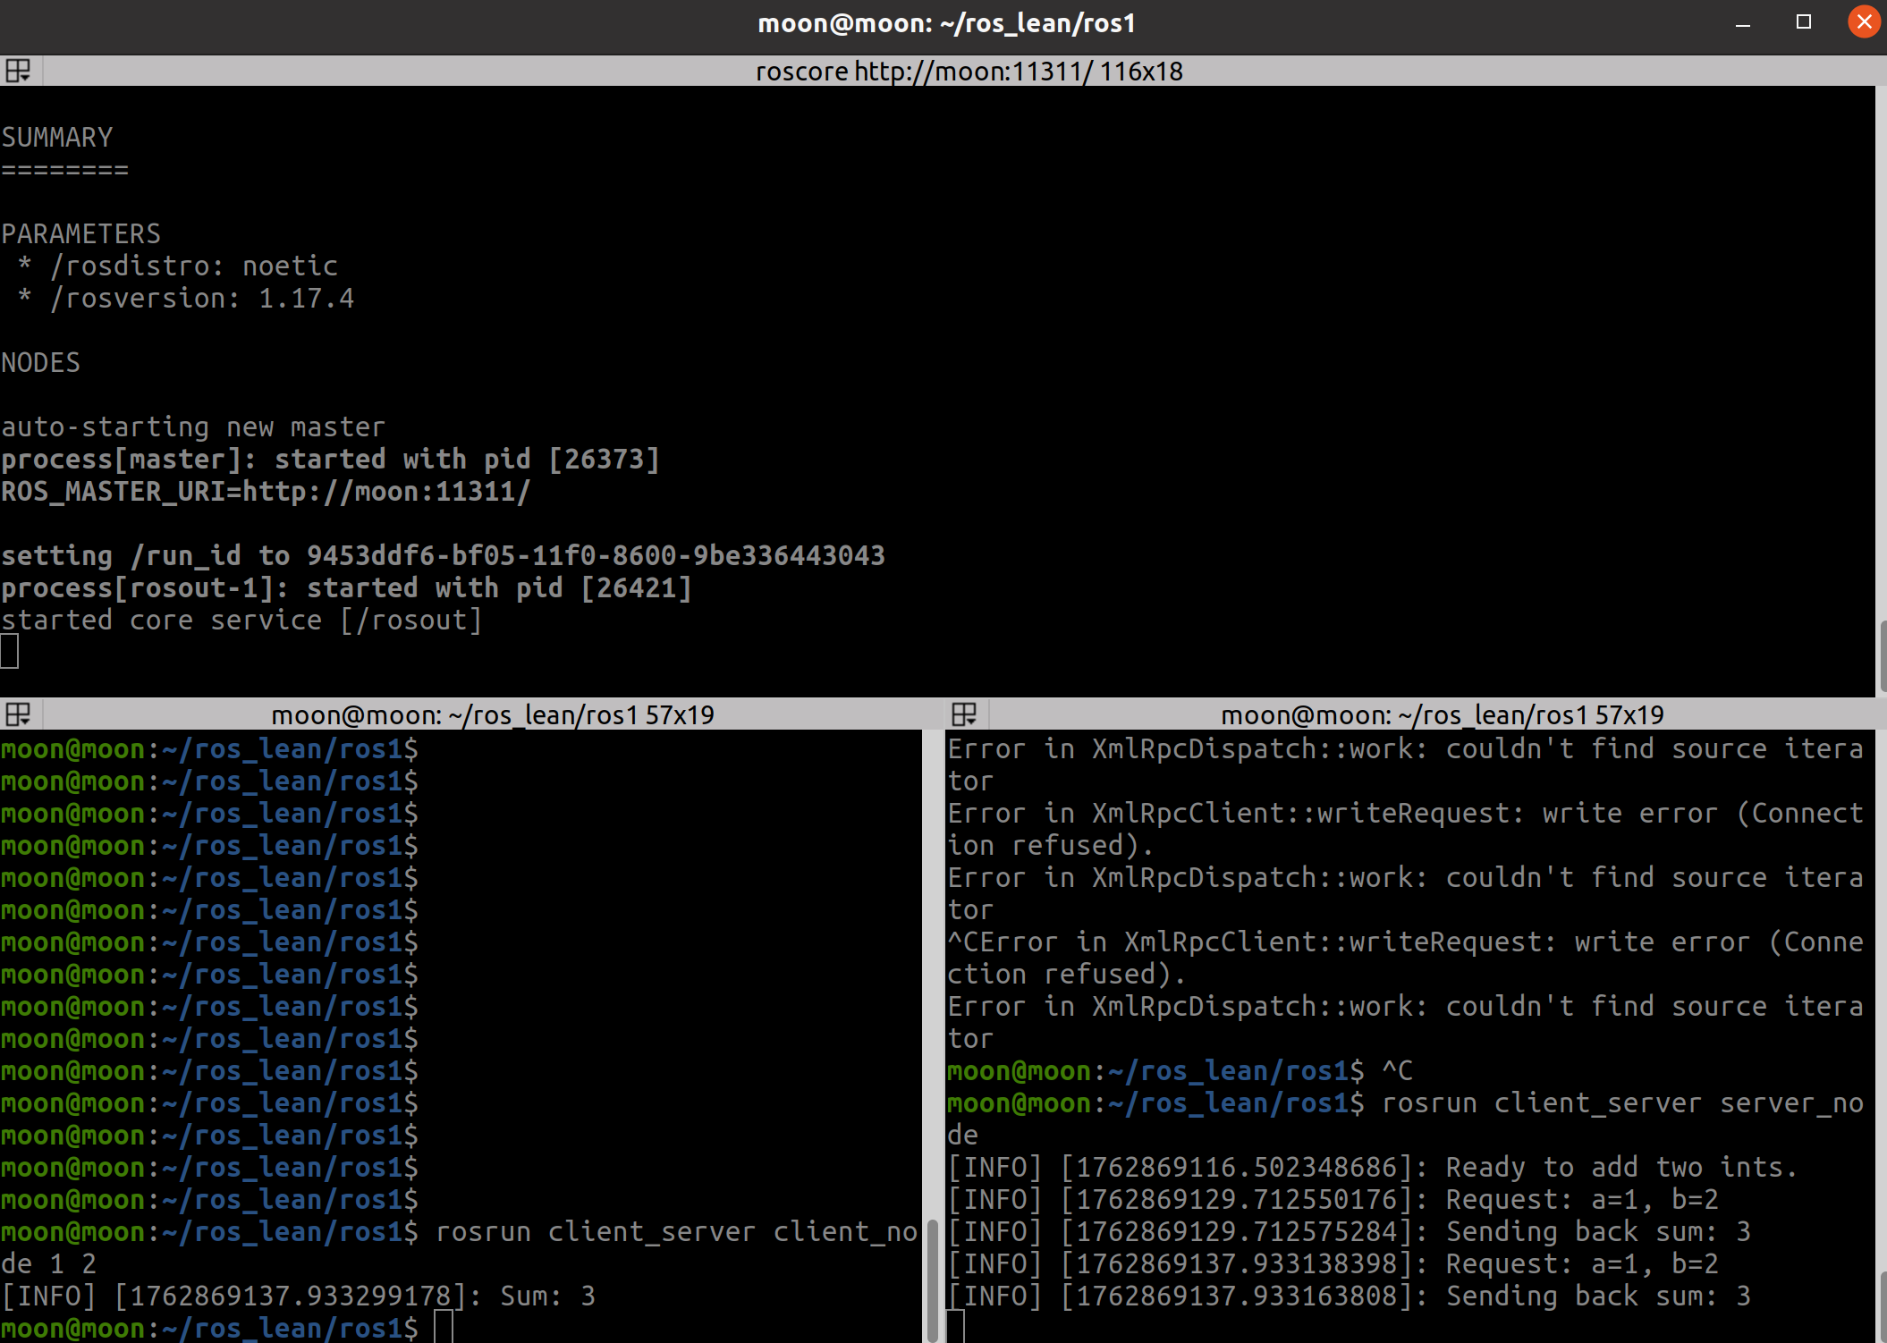
Task: Focus the roscore pane at its cursor block
Action: 10,651
